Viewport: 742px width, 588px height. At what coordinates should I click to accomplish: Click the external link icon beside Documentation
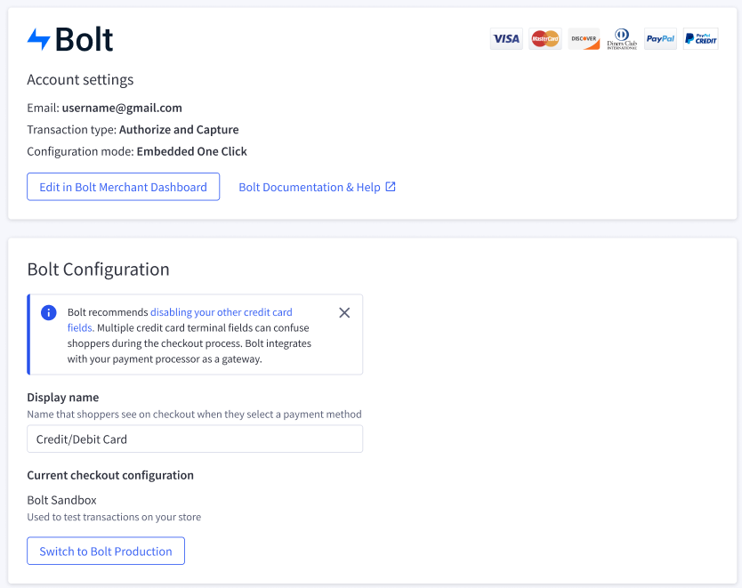[391, 187]
